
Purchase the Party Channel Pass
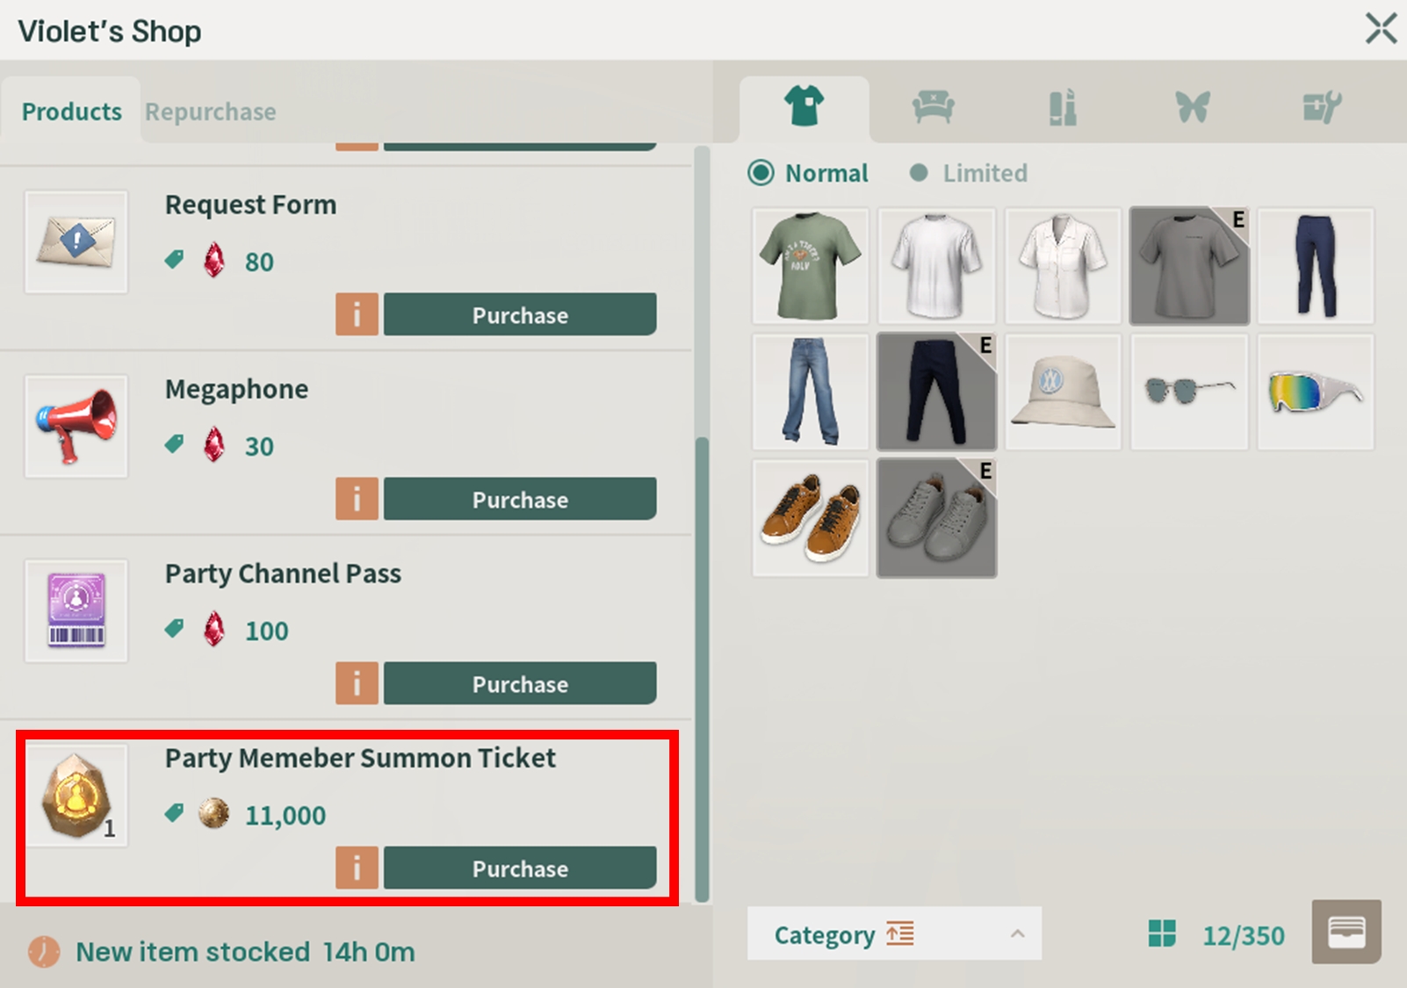point(520,683)
